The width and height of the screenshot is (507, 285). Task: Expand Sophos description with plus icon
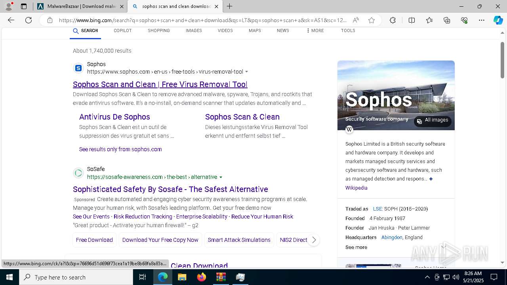coord(431,179)
